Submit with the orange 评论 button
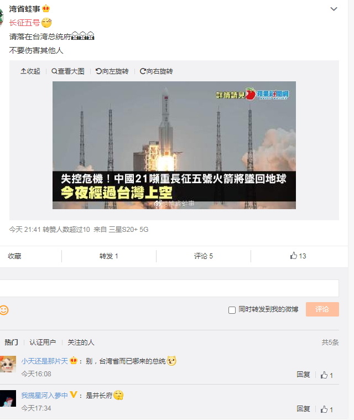 [x=322, y=309]
